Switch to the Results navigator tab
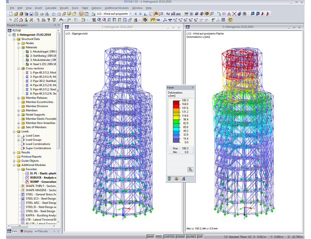 [41, 231]
